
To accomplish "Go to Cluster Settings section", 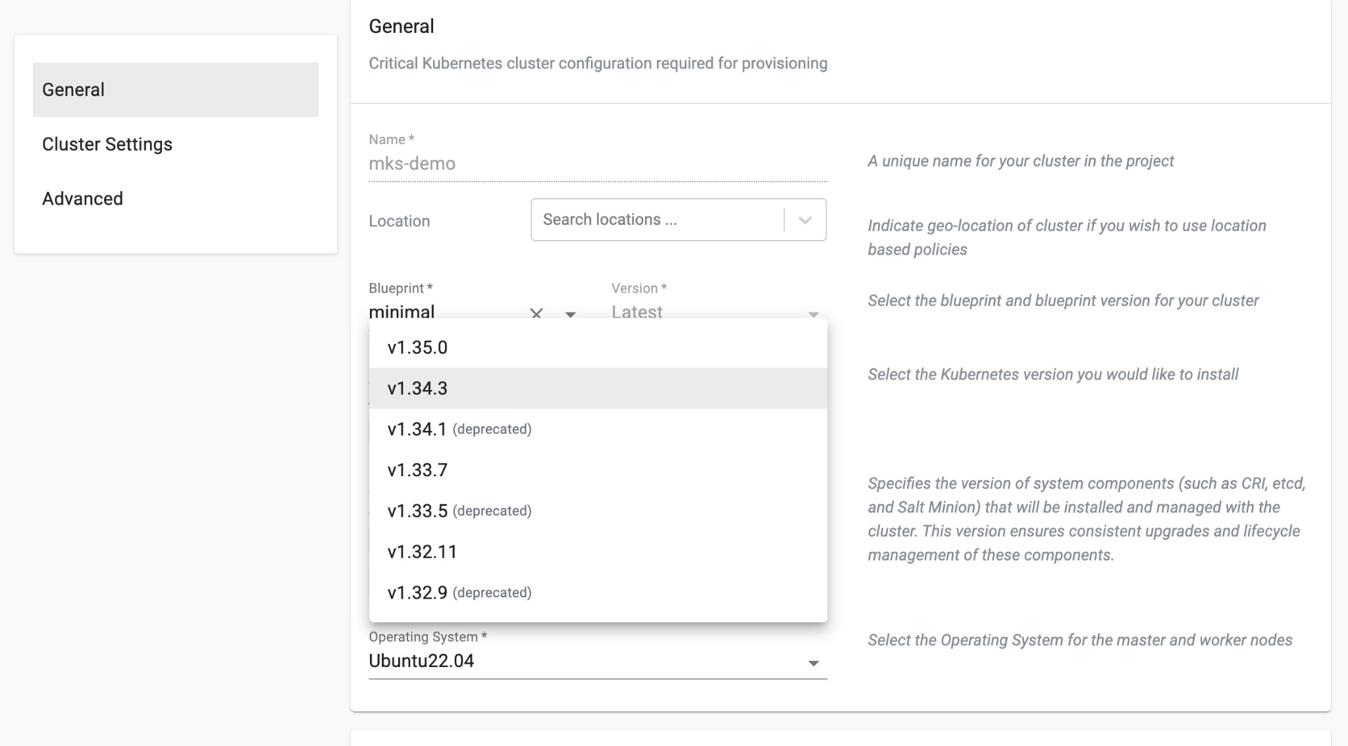I will click(107, 144).
